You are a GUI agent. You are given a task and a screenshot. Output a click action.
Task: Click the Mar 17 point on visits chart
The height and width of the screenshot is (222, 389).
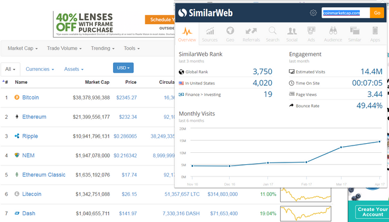point(341,147)
